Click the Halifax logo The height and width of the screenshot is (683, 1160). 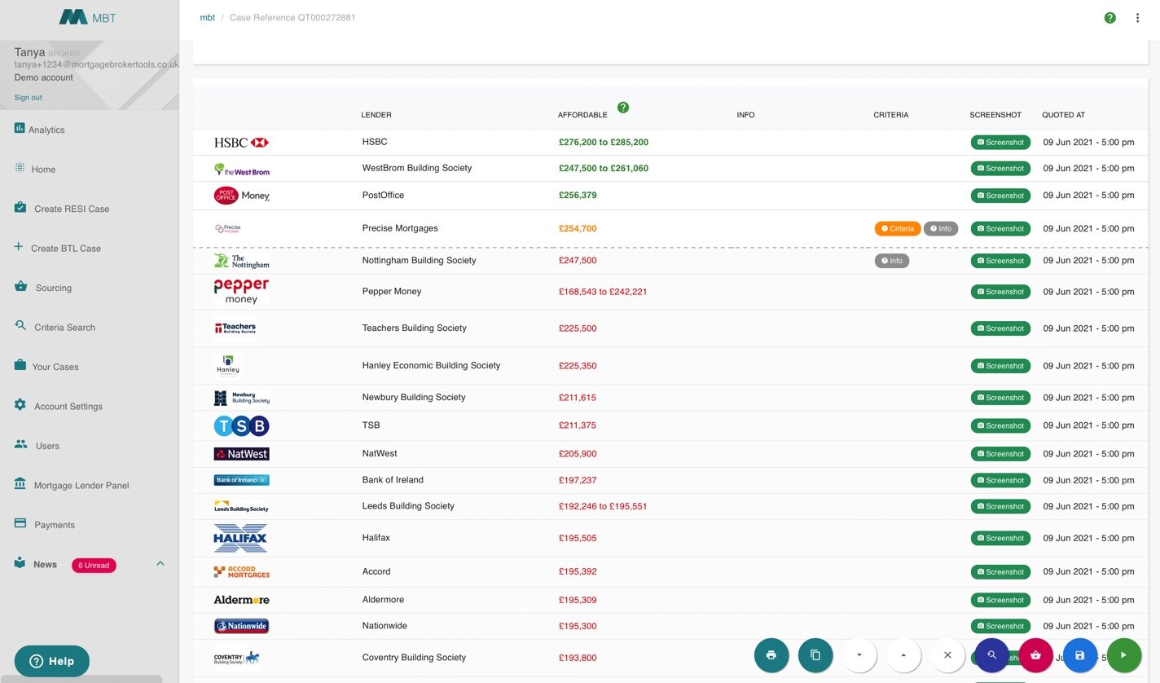tap(241, 538)
